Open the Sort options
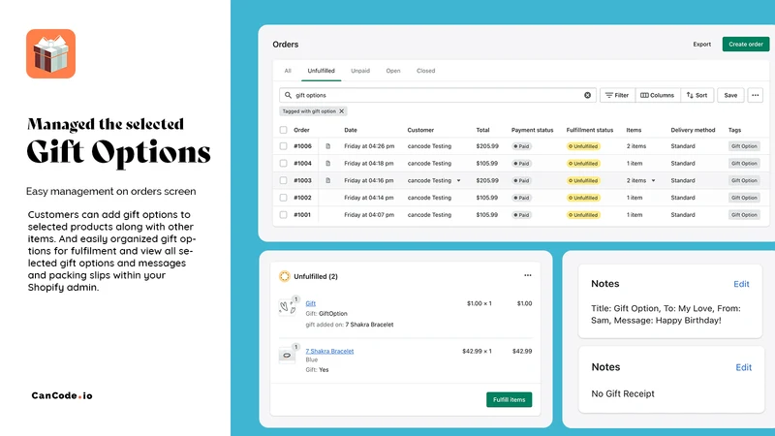 click(x=697, y=95)
